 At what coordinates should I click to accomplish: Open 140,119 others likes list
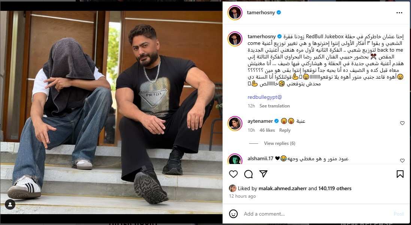pyautogui.click(x=335, y=188)
